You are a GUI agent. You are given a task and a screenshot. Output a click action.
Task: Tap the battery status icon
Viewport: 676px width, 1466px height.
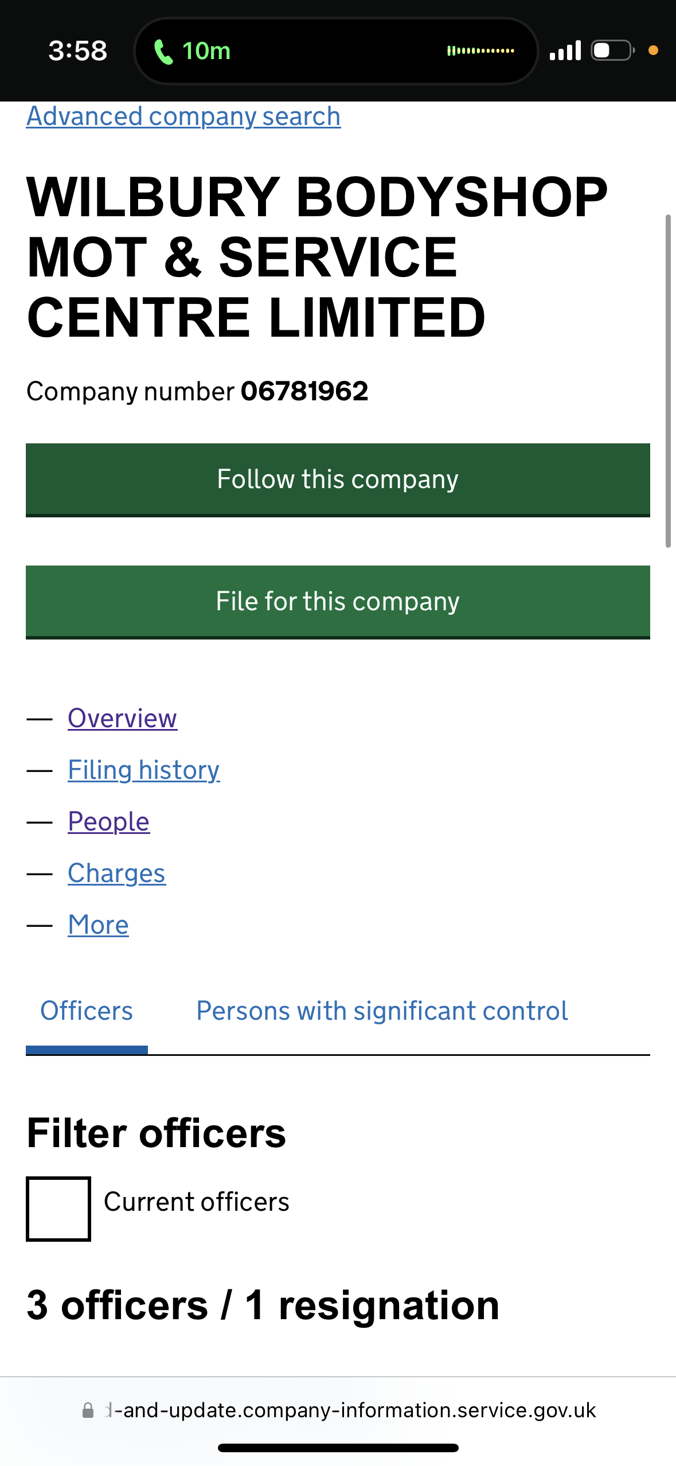pyautogui.click(x=612, y=50)
